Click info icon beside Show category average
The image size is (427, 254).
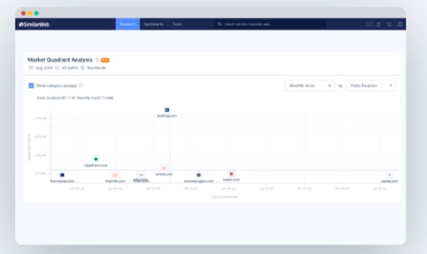[81, 85]
